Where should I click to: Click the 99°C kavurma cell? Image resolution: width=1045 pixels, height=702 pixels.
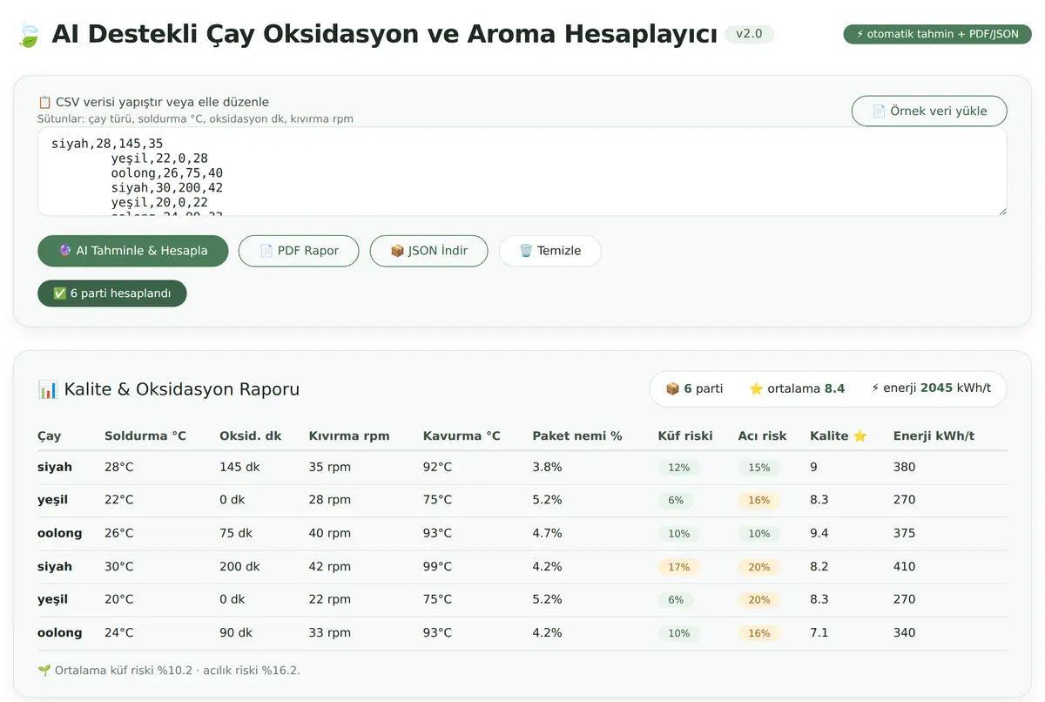click(x=438, y=566)
